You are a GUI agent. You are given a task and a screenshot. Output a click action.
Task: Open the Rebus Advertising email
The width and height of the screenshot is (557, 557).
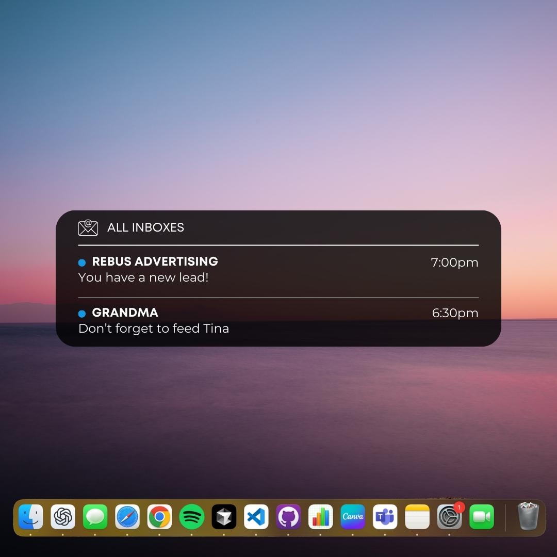click(x=155, y=269)
